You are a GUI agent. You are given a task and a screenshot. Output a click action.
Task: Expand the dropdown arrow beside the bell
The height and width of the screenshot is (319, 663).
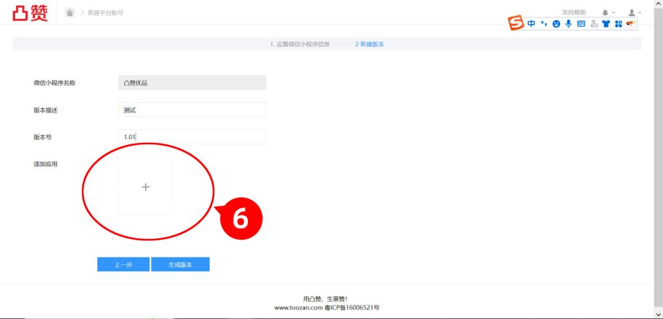[x=614, y=13]
